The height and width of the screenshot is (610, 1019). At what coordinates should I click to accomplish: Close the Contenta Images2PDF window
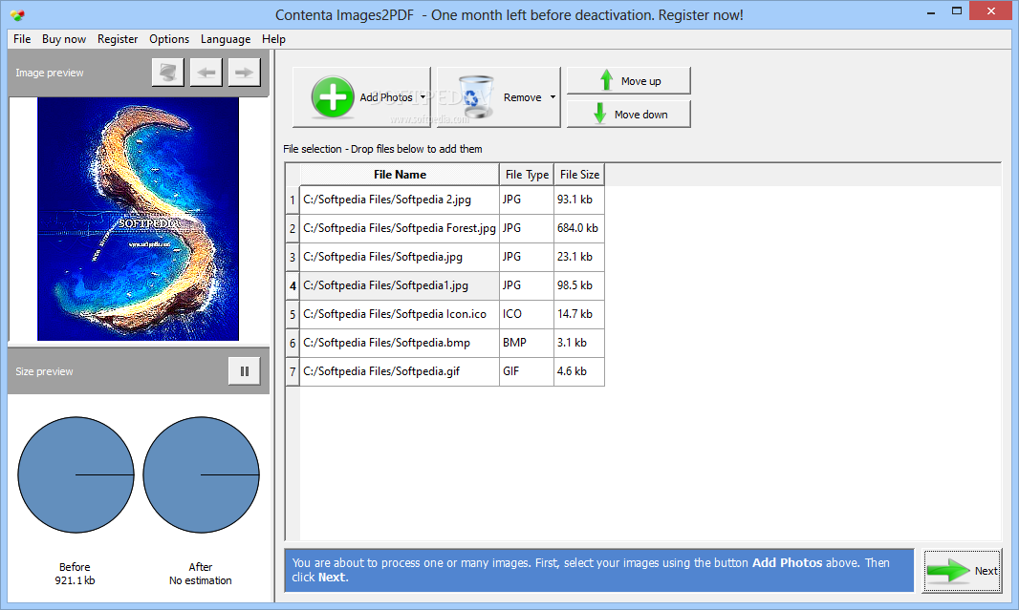pos(991,11)
